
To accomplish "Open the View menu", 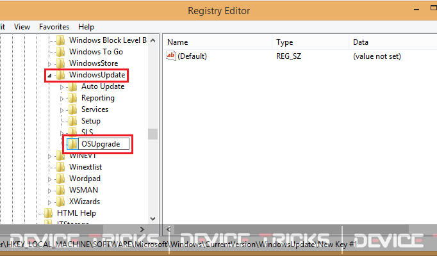I will (22, 27).
